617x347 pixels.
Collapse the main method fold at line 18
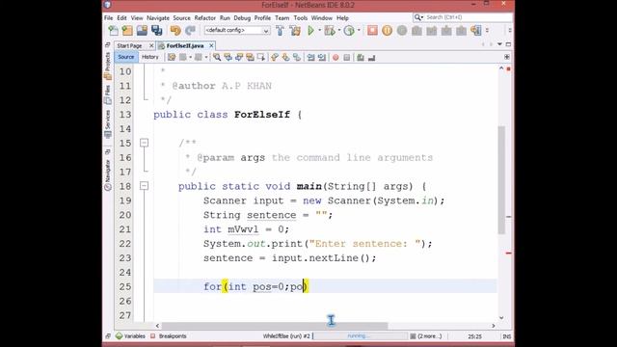pos(145,186)
